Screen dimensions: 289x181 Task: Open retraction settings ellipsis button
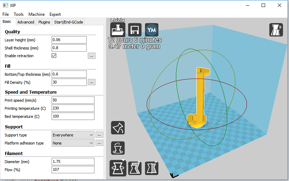(x=92, y=56)
